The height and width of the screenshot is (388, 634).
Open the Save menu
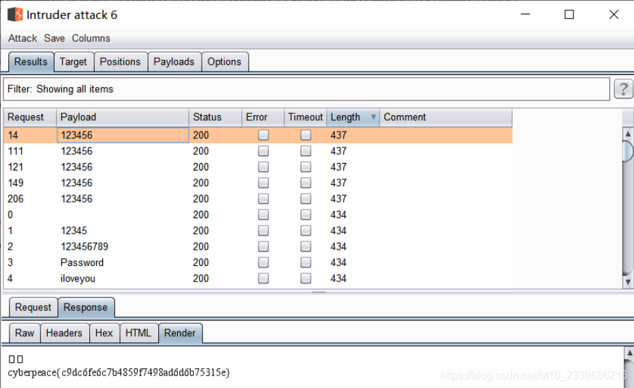pyautogui.click(x=54, y=38)
